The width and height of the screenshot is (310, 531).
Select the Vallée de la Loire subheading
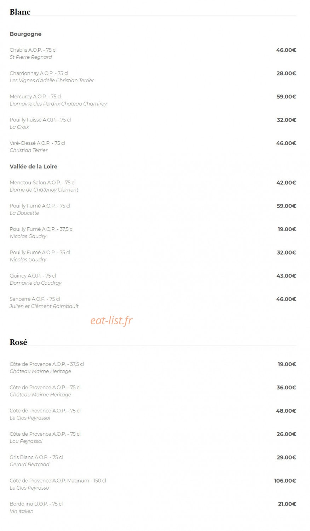click(33, 166)
